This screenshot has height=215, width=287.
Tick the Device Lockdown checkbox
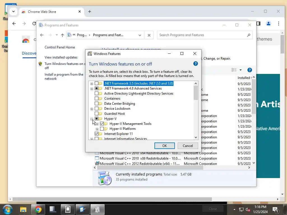(96, 109)
